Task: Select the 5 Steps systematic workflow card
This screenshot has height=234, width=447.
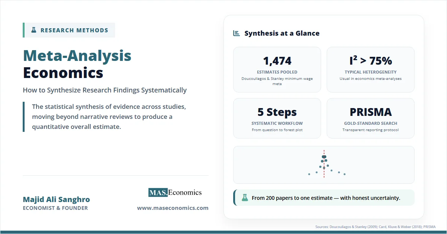Action: [x=277, y=118]
